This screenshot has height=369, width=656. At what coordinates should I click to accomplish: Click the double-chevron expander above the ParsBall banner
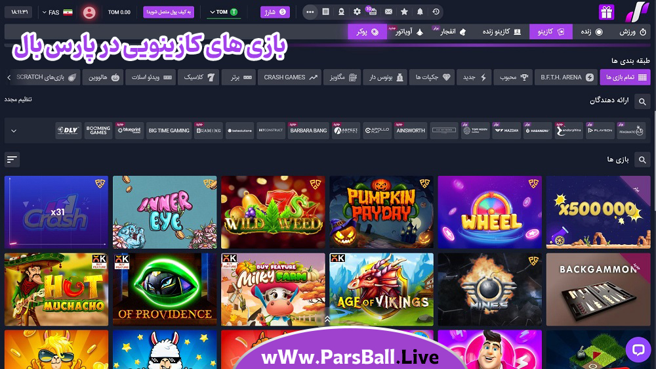[x=327, y=320]
